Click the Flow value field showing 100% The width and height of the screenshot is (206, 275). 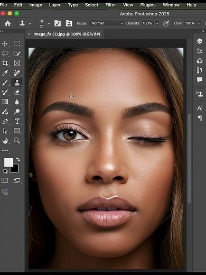(x=190, y=23)
